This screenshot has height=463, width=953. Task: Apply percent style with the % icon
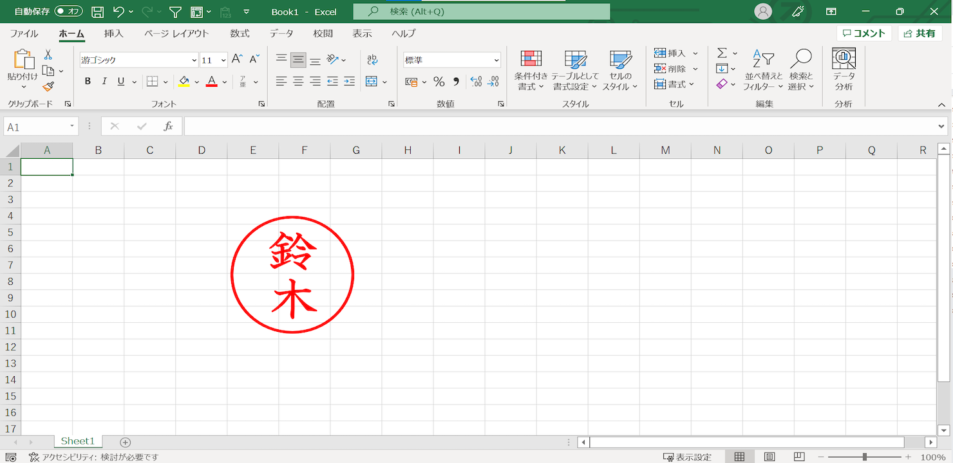tap(440, 82)
